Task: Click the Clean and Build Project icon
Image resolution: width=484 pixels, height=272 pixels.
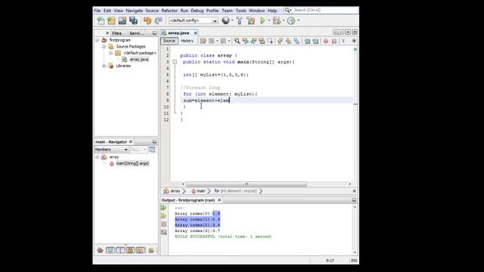Action: (250, 20)
